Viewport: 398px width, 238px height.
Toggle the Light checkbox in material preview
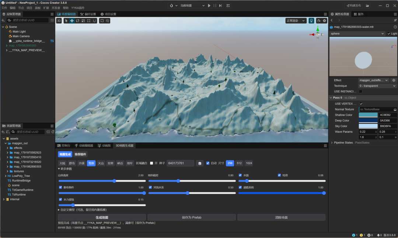click(389, 34)
